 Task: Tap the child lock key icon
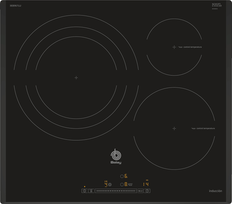(x=91, y=191)
